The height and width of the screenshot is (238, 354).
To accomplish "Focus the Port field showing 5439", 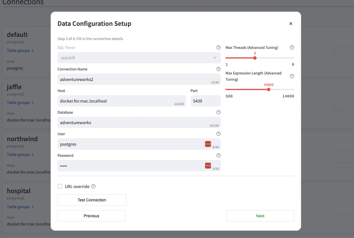I will pyautogui.click(x=205, y=101).
